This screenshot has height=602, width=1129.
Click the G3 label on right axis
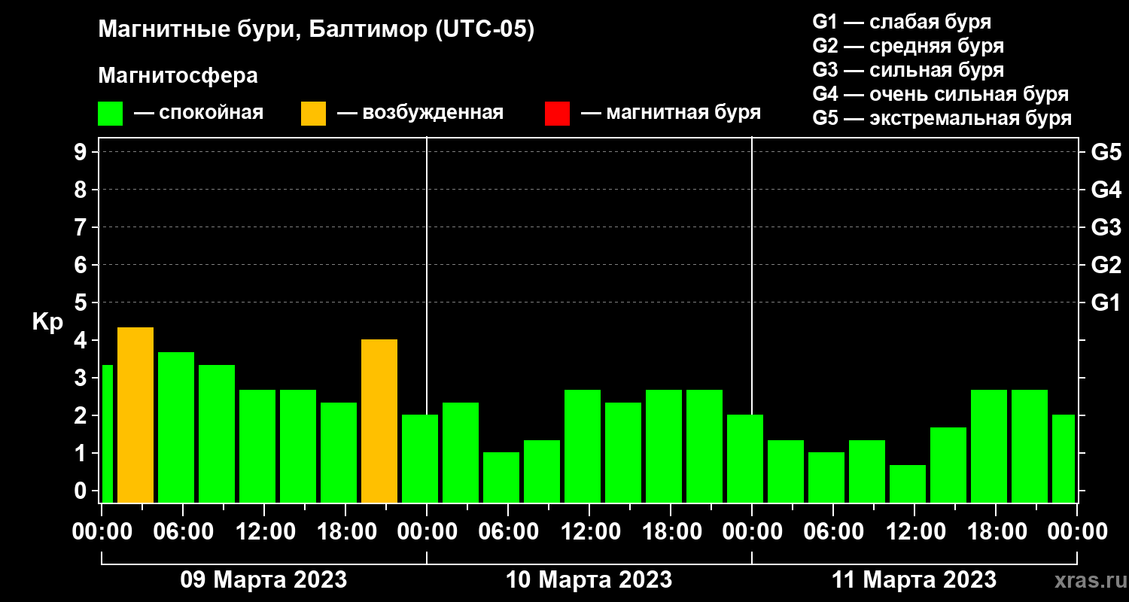[x=1106, y=227]
